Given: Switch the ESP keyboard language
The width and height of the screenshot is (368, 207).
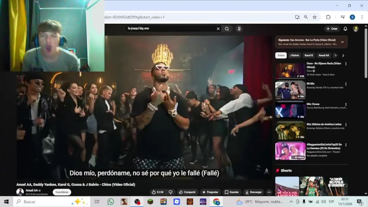Looking at the screenshot, I should tap(331, 202).
